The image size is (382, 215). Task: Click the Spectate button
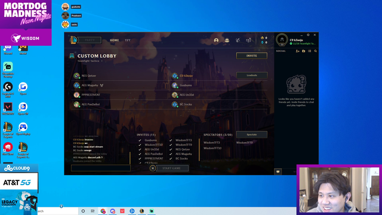(x=252, y=134)
